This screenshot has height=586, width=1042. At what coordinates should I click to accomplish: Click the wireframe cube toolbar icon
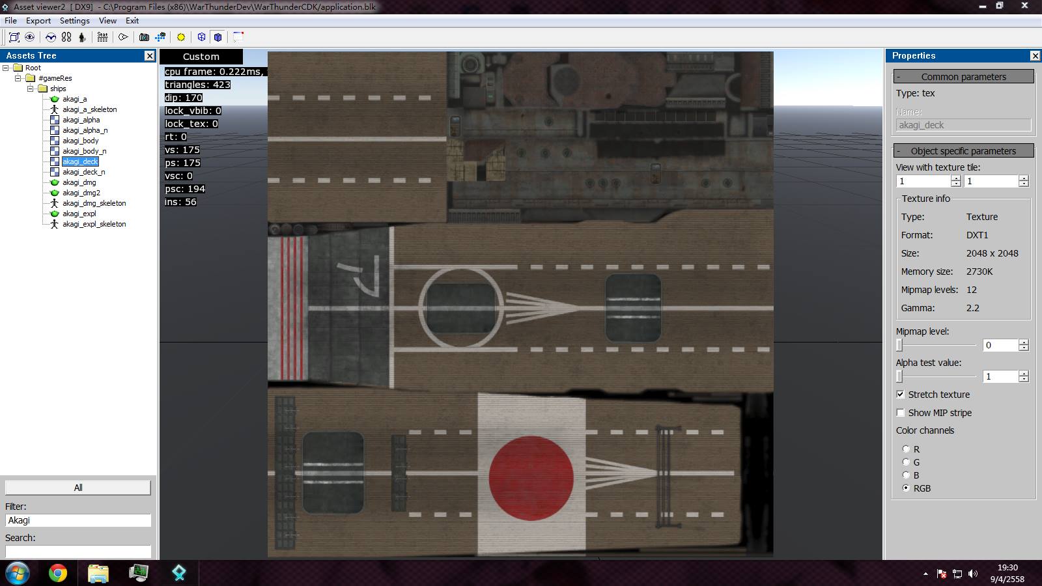202,37
